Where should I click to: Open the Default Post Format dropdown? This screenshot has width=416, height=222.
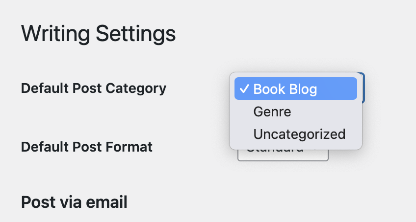[x=283, y=155]
